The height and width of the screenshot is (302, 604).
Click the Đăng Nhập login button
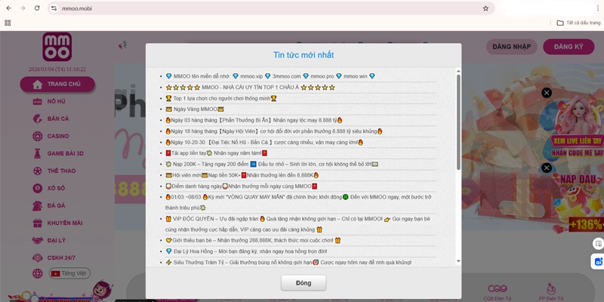(x=512, y=47)
